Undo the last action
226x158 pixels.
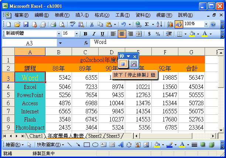[123, 24]
